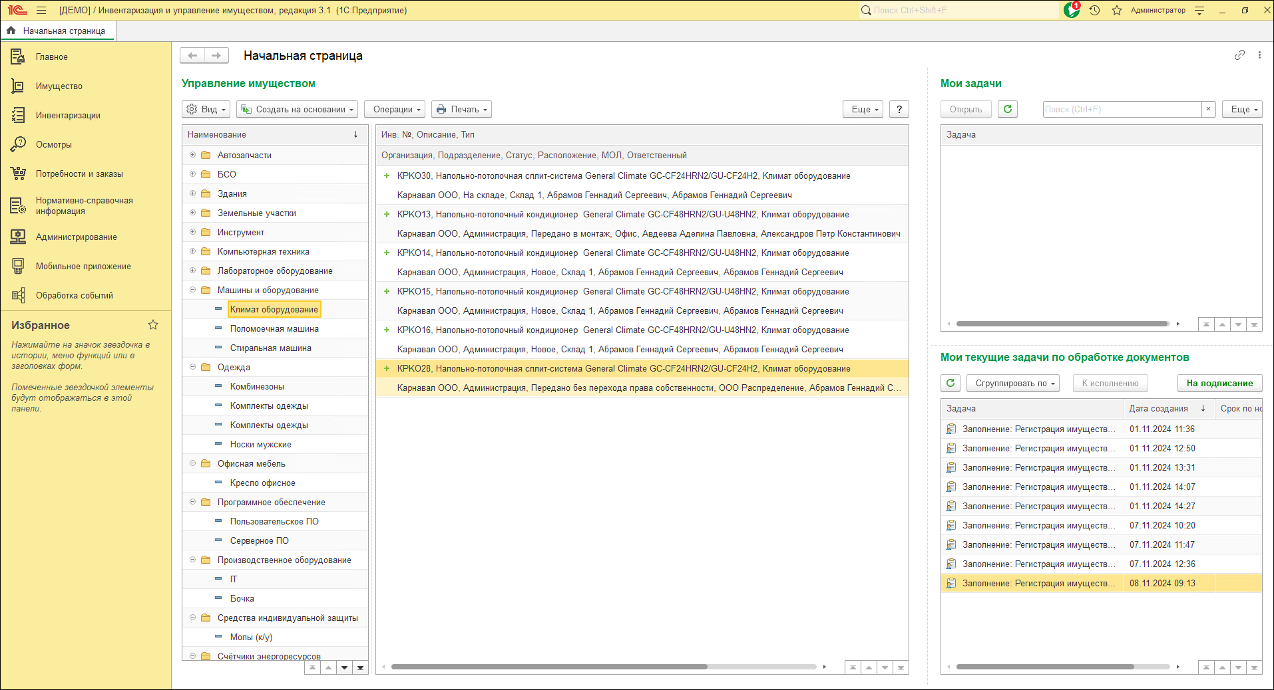
Task: Open the Операции dropdown
Action: (x=395, y=109)
